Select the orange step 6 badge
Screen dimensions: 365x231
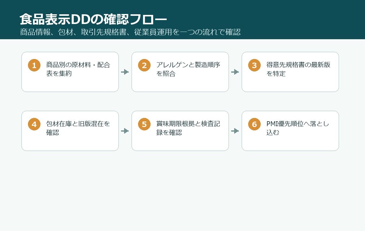click(254, 124)
